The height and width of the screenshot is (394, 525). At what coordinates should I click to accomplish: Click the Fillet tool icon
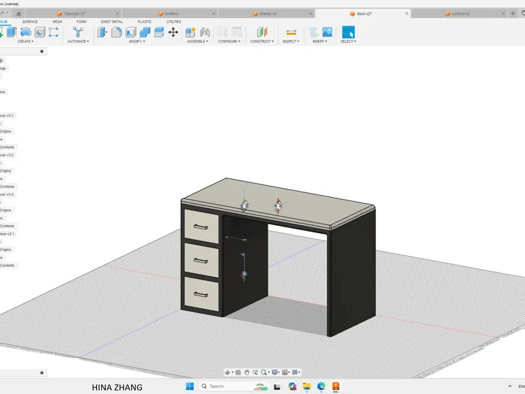coord(117,32)
